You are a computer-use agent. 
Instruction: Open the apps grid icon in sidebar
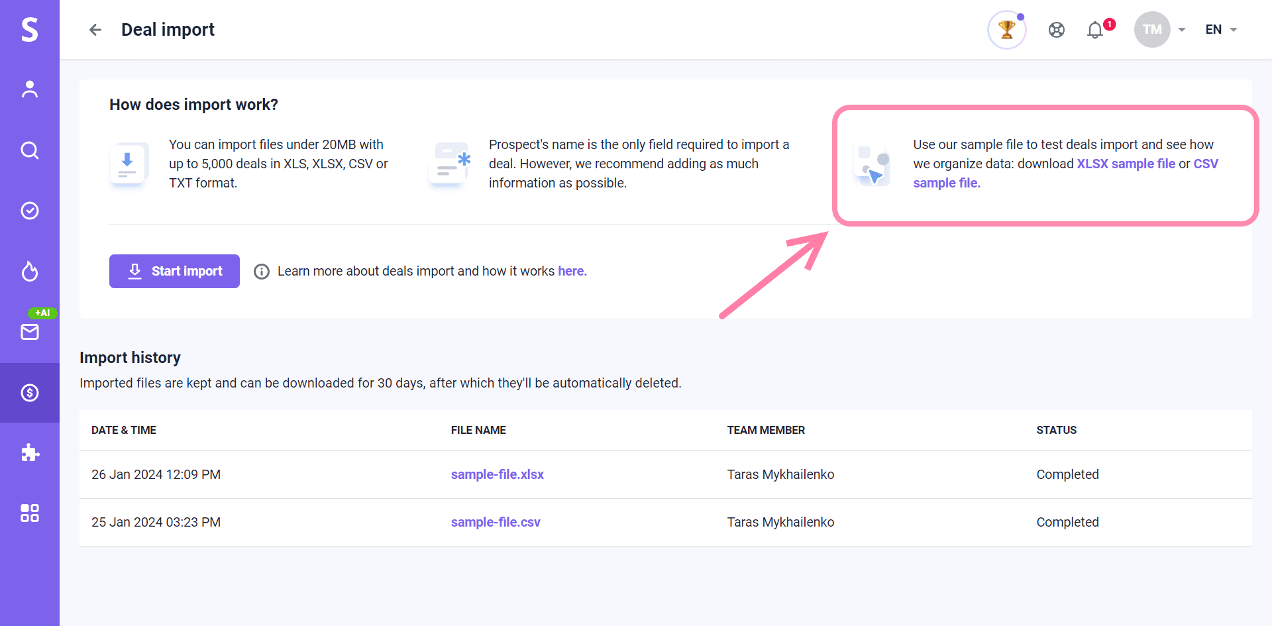coord(30,513)
